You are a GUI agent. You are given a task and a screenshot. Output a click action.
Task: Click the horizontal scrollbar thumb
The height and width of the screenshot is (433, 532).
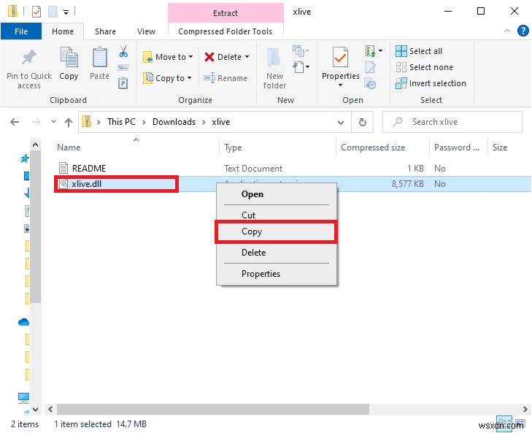point(213,409)
